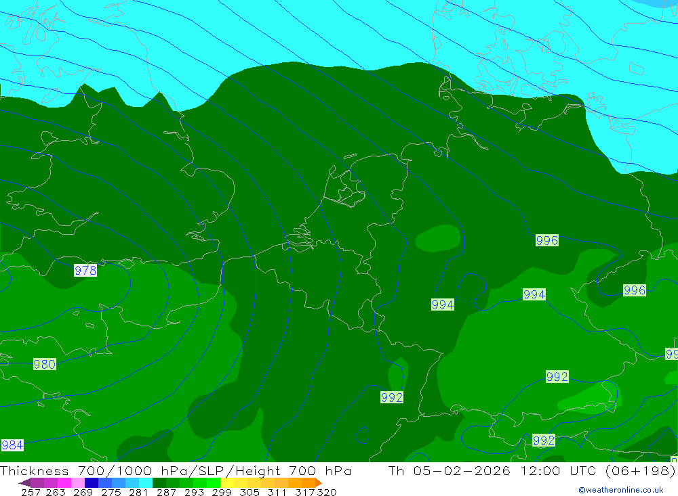Select the 257 value in the legend
The height and width of the screenshot is (496, 678).
coord(31,493)
